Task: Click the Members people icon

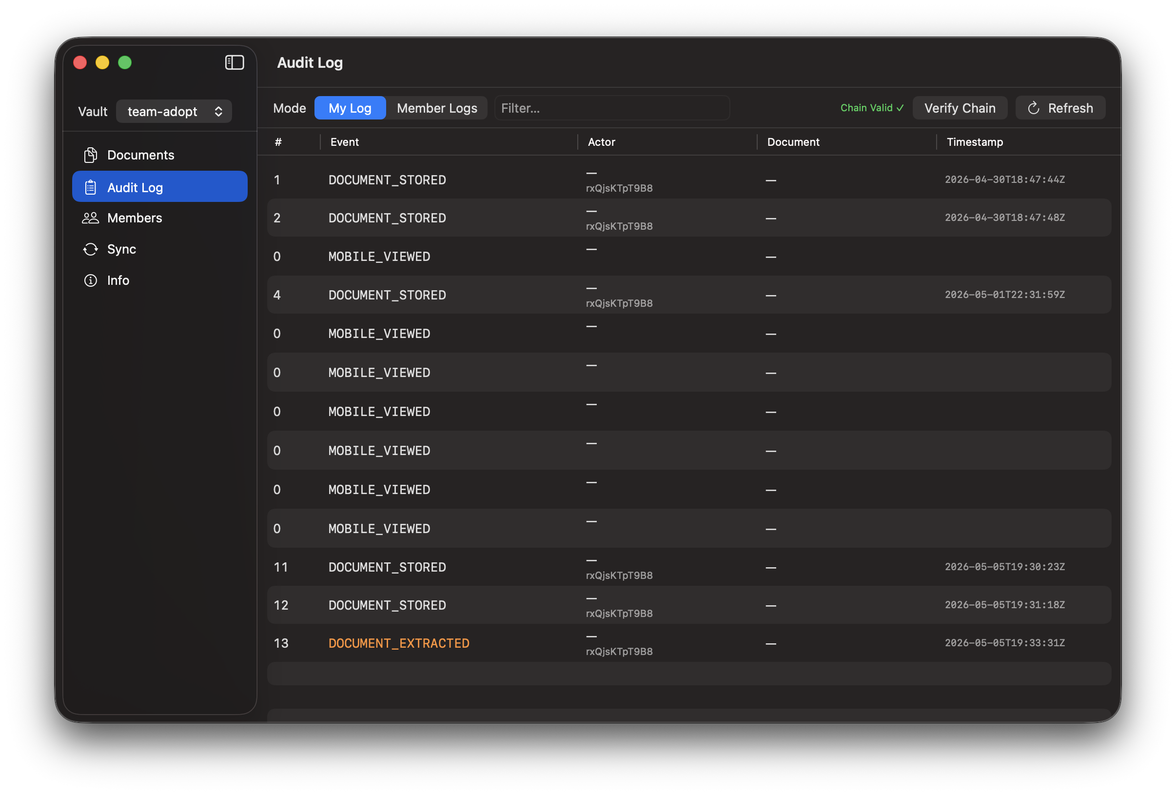Action: pos(91,218)
